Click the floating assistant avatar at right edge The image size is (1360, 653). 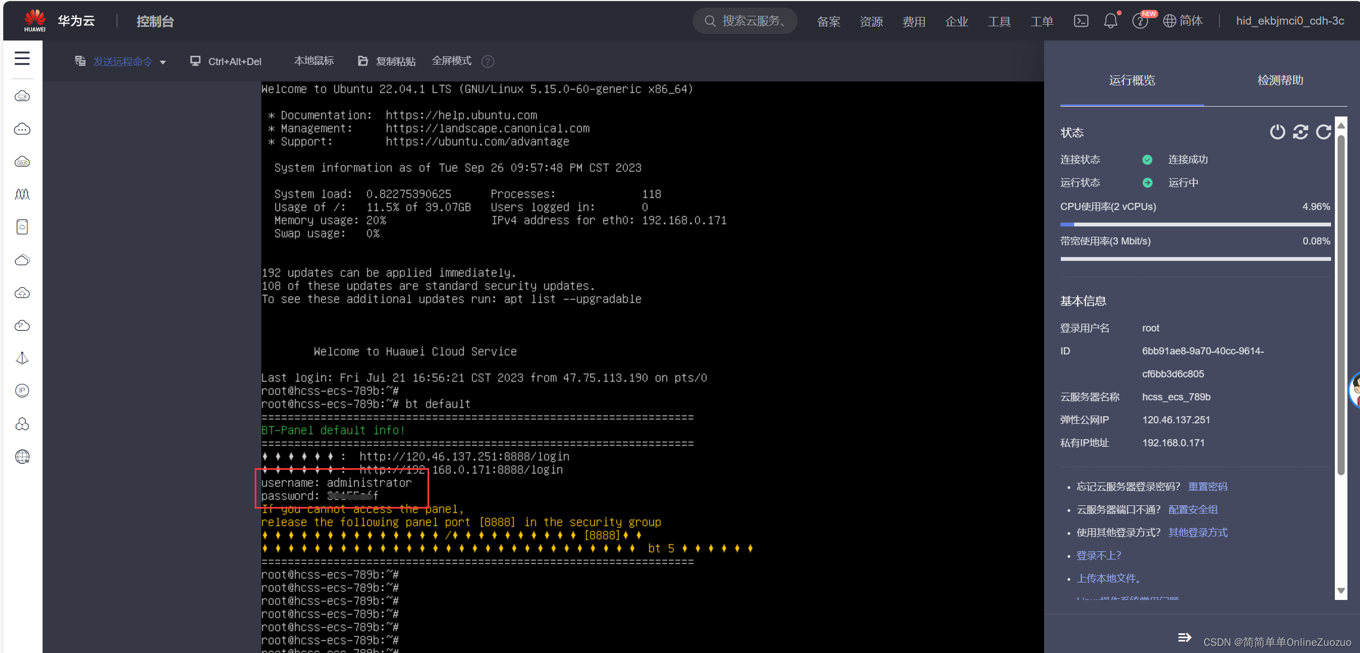point(1355,389)
